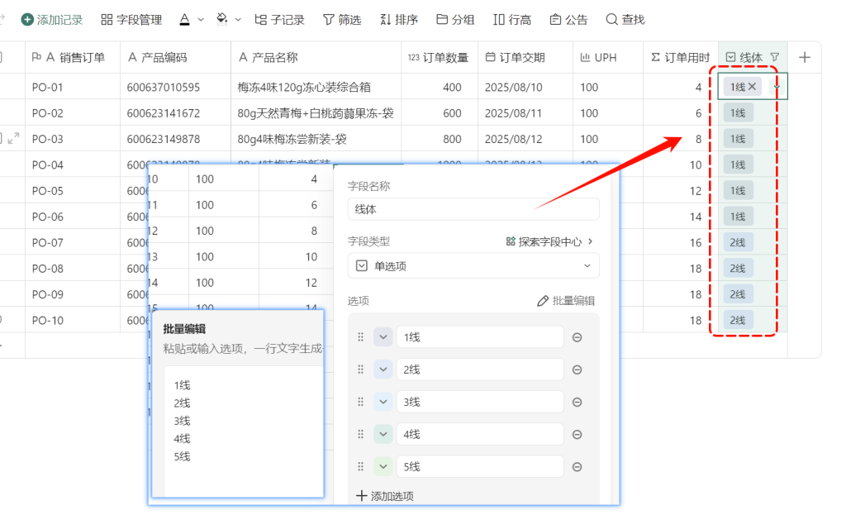Delete option 3线 with minus icon

tap(577, 402)
